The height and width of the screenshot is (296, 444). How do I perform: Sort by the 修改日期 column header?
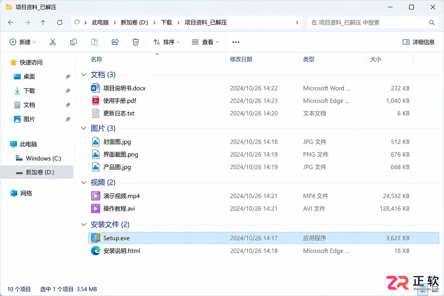click(241, 59)
